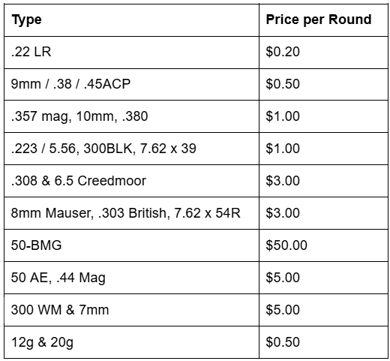Select the 50-BMG cell
Image resolution: width=390 pixels, height=361 pixels.
pyautogui.click(x=131, y=245)
